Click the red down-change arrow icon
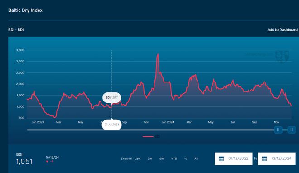The height and width of the screenshot is (173, 299). pos(47,162)
